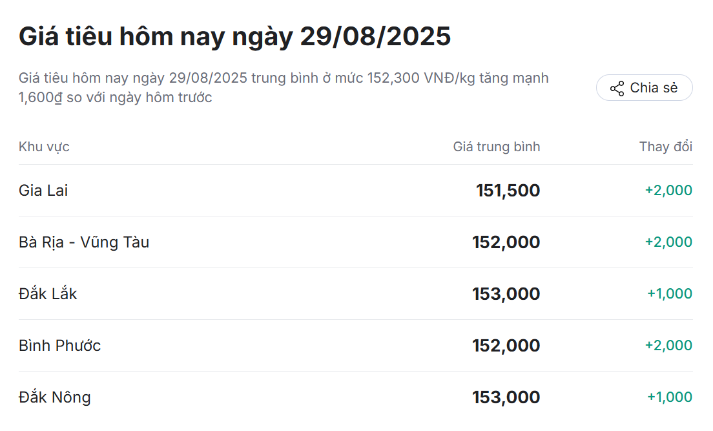Click the Khu vực column header
The width and height of the screenshot is (713, 431).
(44, 147)
